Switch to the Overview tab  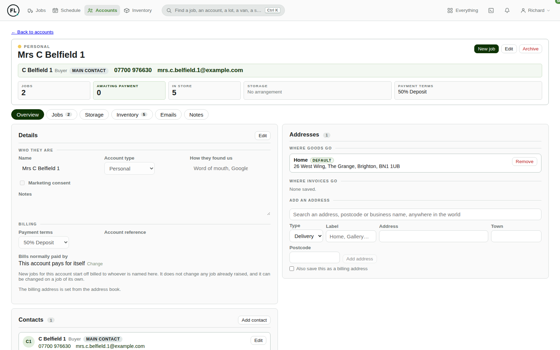[28, 114]
